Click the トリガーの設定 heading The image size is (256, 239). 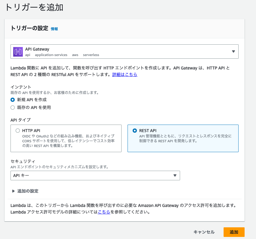pos(29,28)
